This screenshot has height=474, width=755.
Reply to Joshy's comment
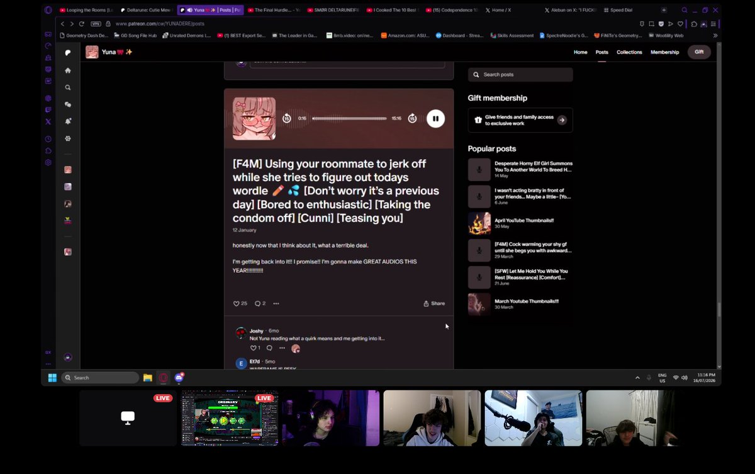tap(269, 348)
